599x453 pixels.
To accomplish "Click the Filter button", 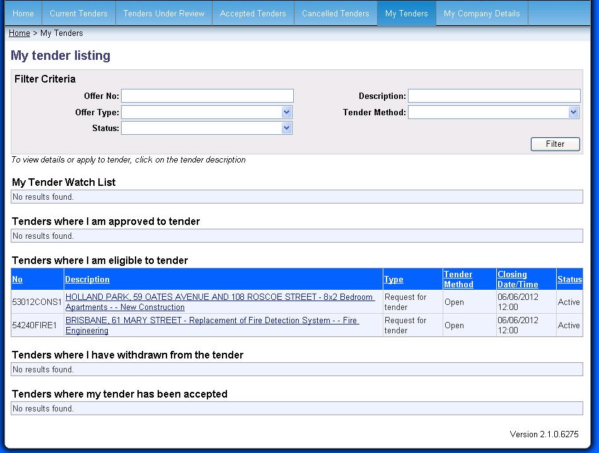I will coord(555,144).
